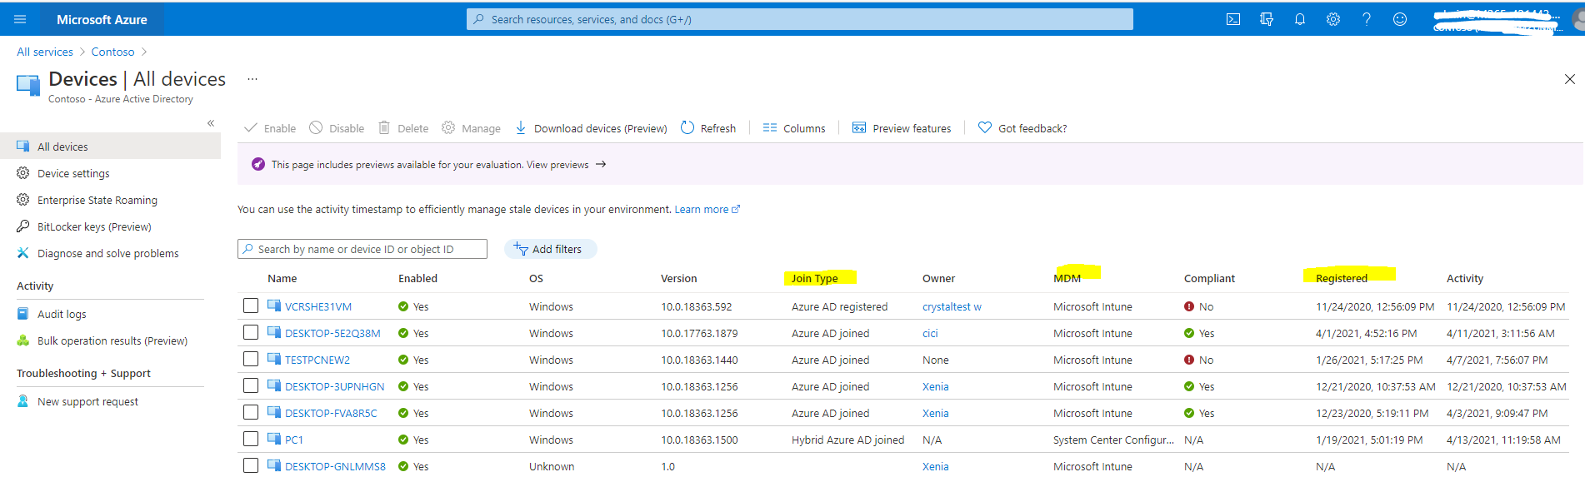Click version 10.0.17763.1879 cell
This screenshot has width=1585, height=477.
click(x=700, y=334)
